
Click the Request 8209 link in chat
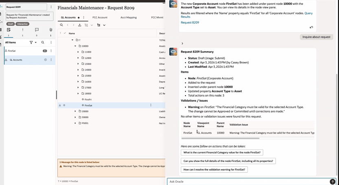click(x=190, y=22)
